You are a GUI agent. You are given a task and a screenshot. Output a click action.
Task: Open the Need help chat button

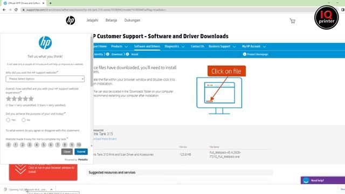323,181
